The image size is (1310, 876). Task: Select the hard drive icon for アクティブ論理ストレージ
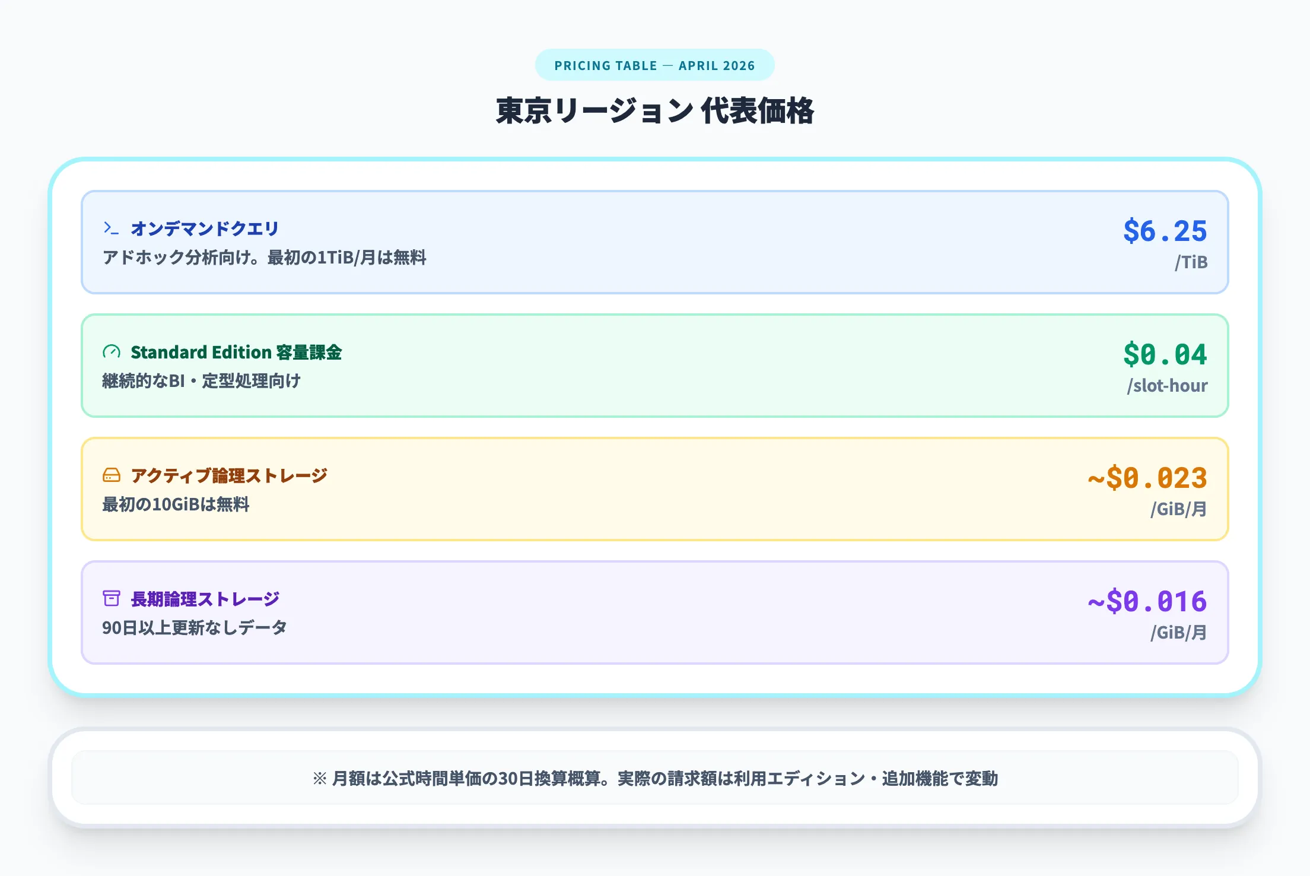pyautogui.click(x=110, y=474)
